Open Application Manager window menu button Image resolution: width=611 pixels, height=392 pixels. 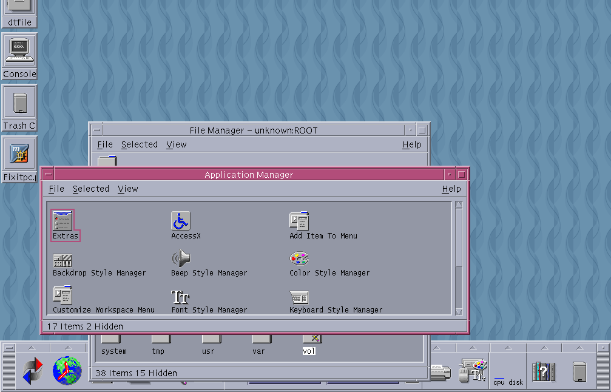point(49,174)
